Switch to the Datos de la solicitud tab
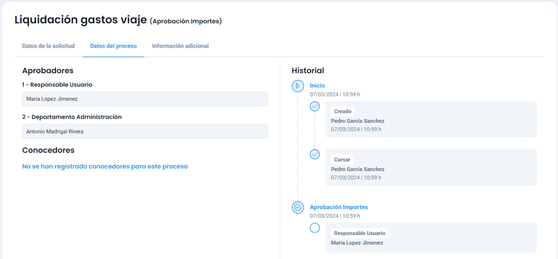 (x=48, y=46)
